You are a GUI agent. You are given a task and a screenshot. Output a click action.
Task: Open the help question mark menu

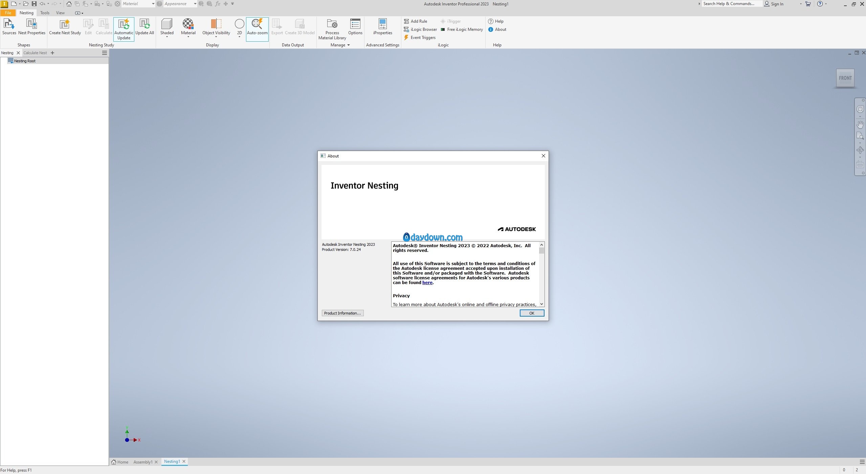[820, 4]
